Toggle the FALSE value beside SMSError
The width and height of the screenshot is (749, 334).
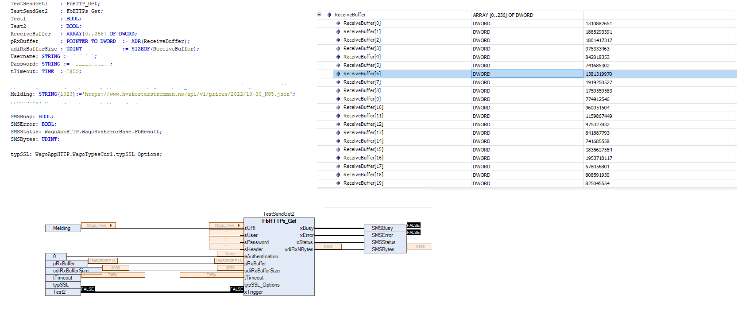[413, 233]
